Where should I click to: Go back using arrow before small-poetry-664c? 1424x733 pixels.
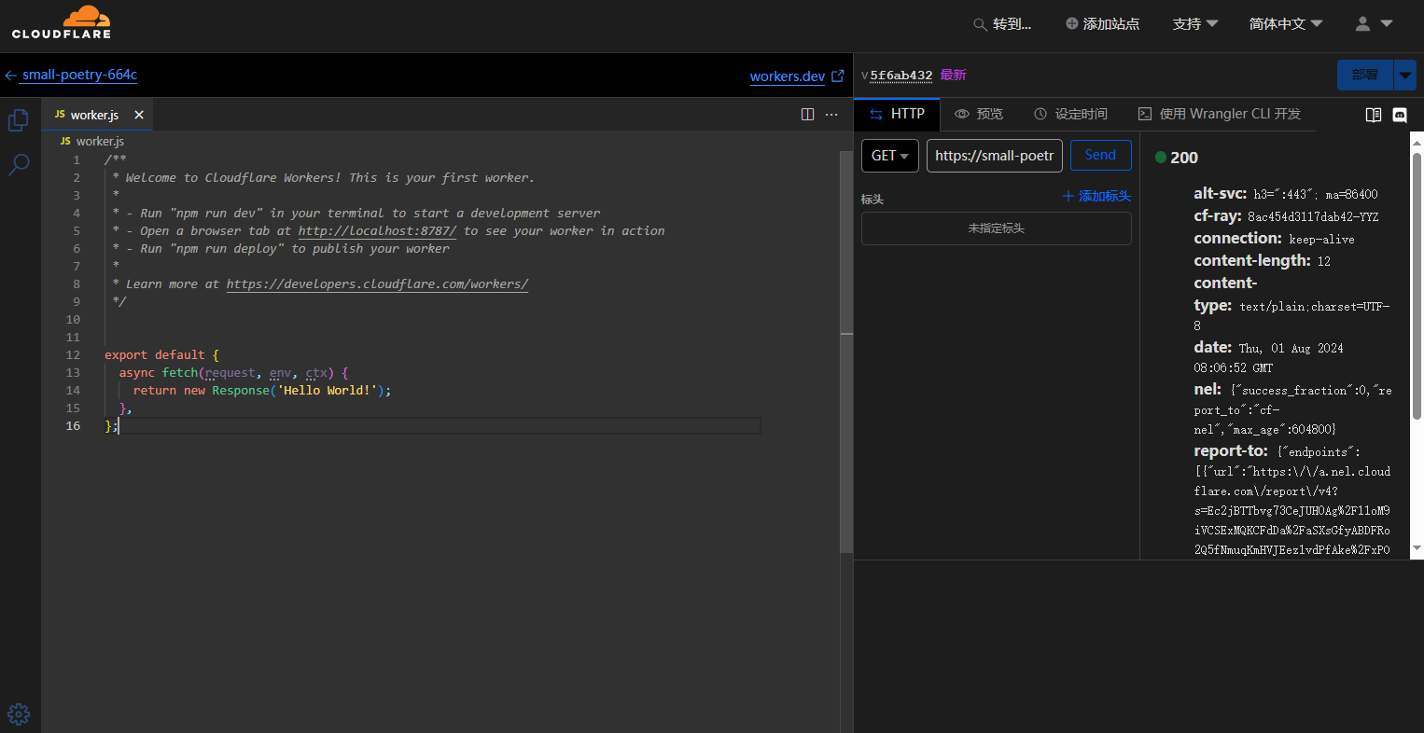[11, 76]
